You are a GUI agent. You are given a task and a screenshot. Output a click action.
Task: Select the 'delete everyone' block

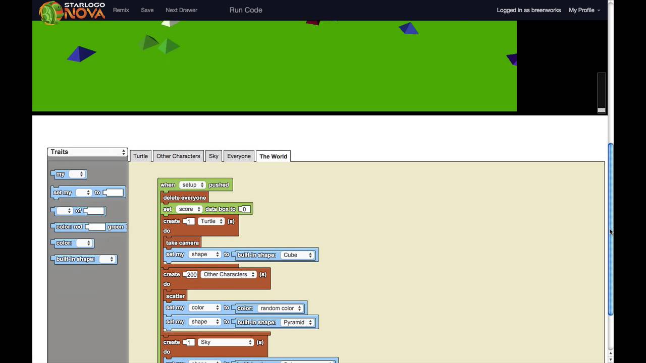point(184,198)
